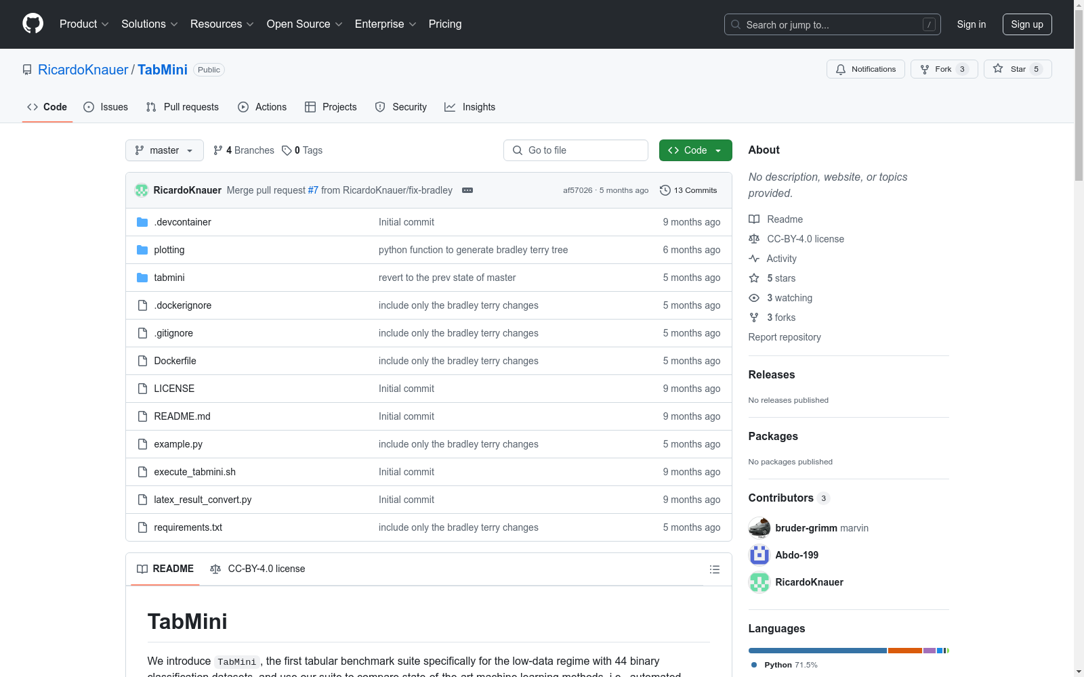Expand the Solutions menu

point(150,24)
